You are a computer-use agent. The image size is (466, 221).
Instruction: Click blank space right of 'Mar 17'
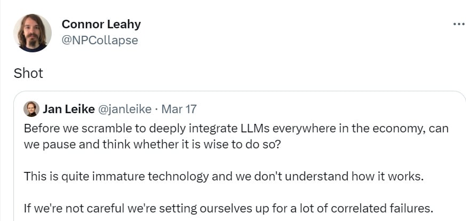point(327,109)
